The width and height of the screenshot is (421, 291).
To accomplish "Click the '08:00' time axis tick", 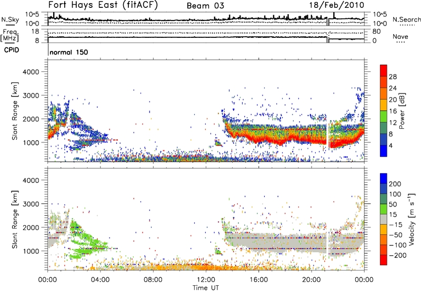I will (x=153, y=280).
